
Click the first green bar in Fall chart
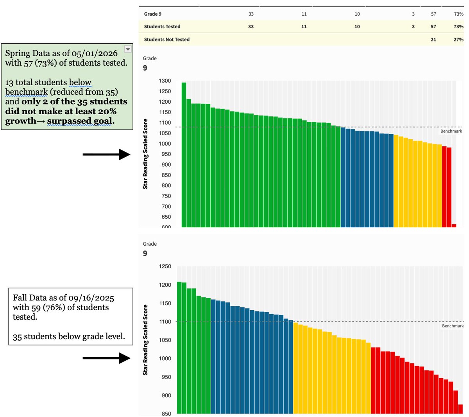[179, 347]
